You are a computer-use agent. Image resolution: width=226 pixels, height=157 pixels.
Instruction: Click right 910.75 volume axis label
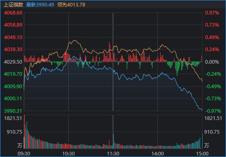(x=212, y=132)
